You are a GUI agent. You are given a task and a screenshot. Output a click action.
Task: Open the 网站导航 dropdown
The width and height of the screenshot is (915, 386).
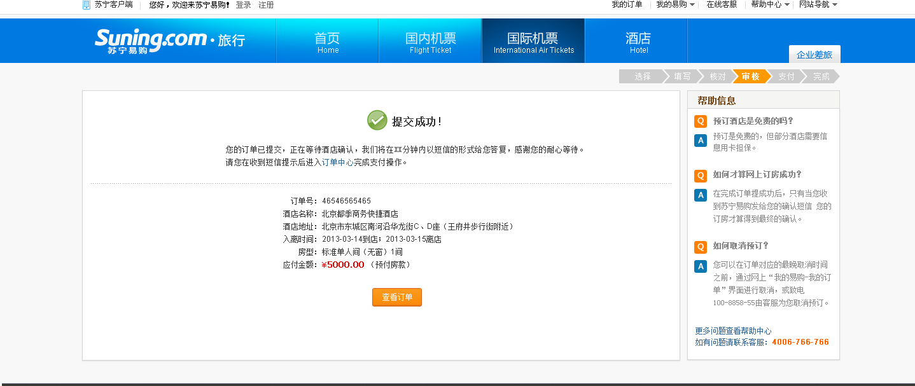[x=818, y=4]
